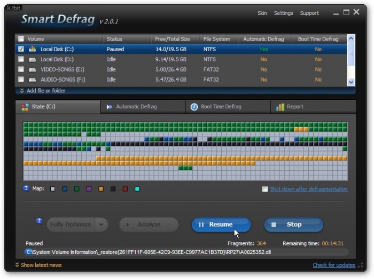Check the AUDIO-SONGS (F:) checkbox
The width and height of the screenshot is (374, 279).
point(21,79)
